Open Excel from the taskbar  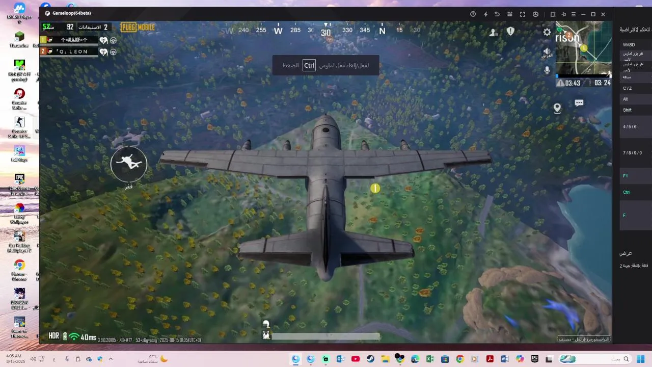coord(430,359)
